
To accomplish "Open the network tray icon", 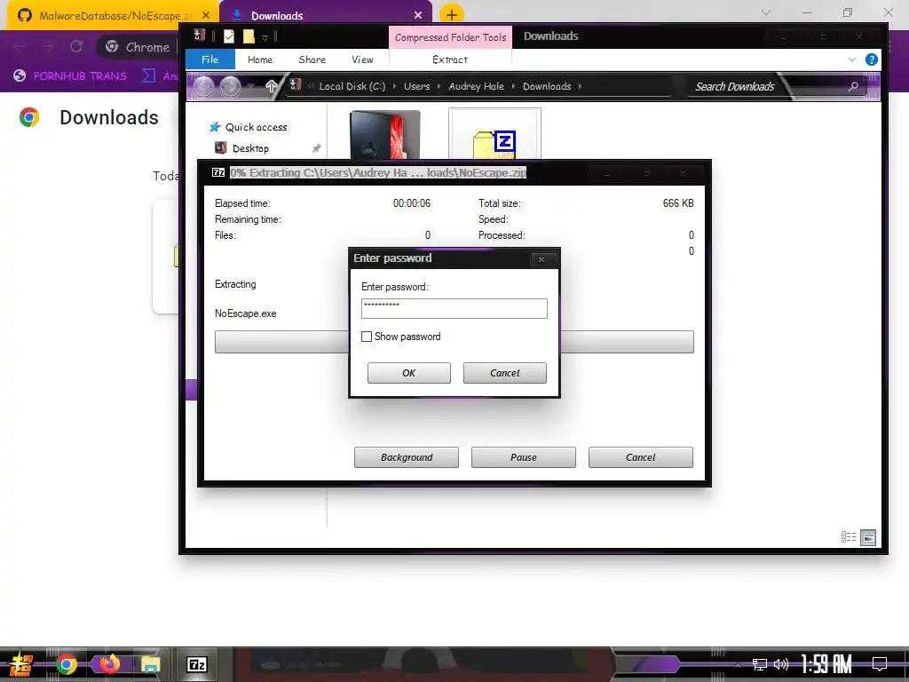I will [x=760, y=664].
